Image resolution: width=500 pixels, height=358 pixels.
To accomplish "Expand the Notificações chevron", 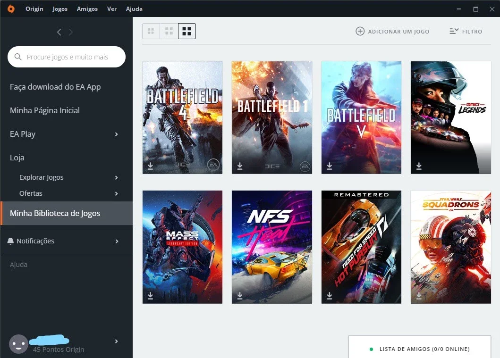I will point(117,241).
